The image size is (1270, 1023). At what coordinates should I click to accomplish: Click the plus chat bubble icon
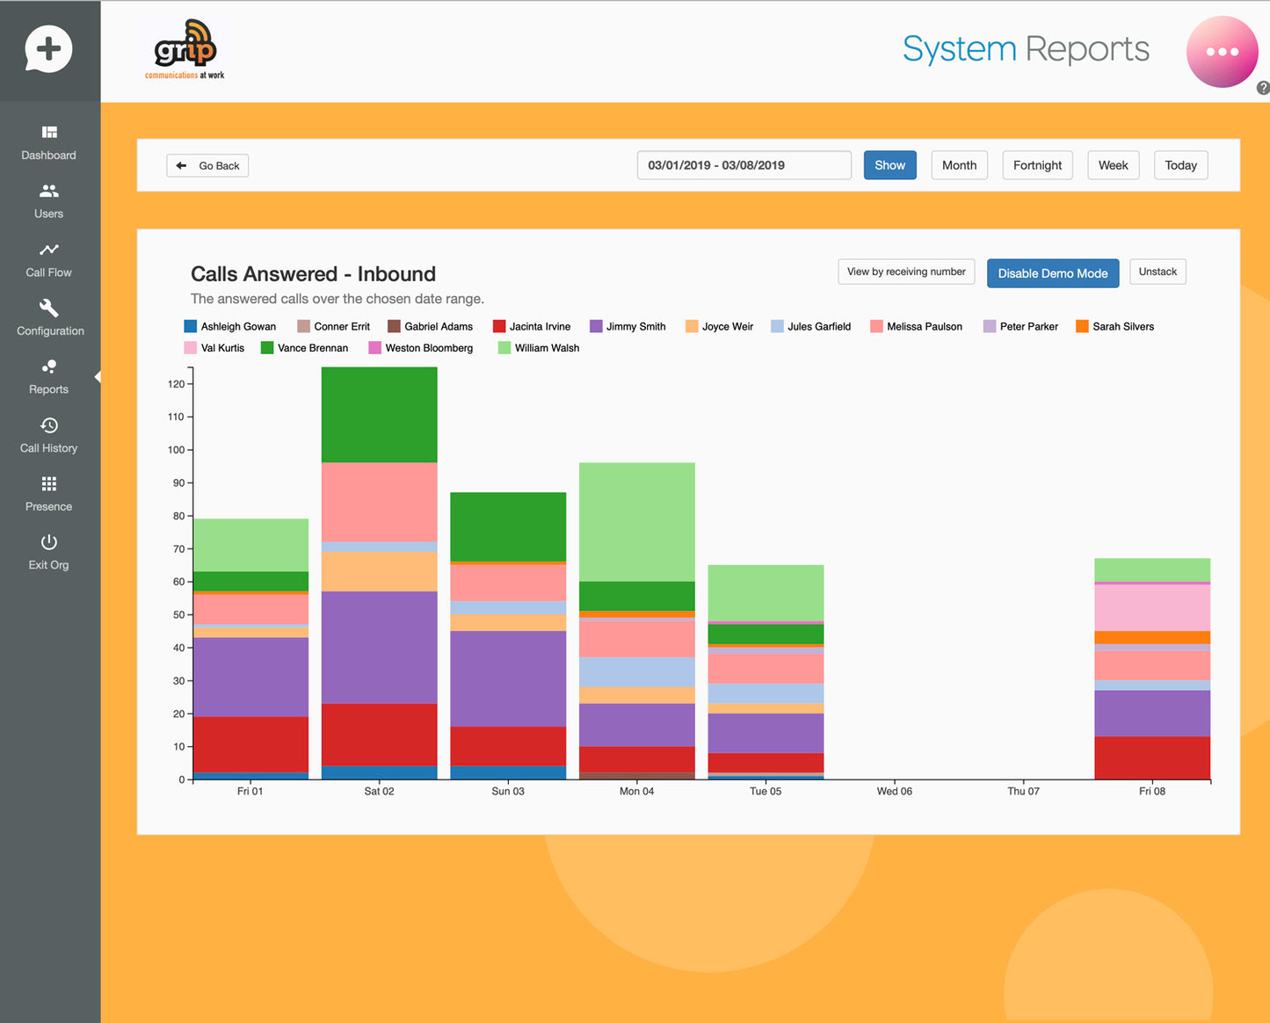(48, 48)
